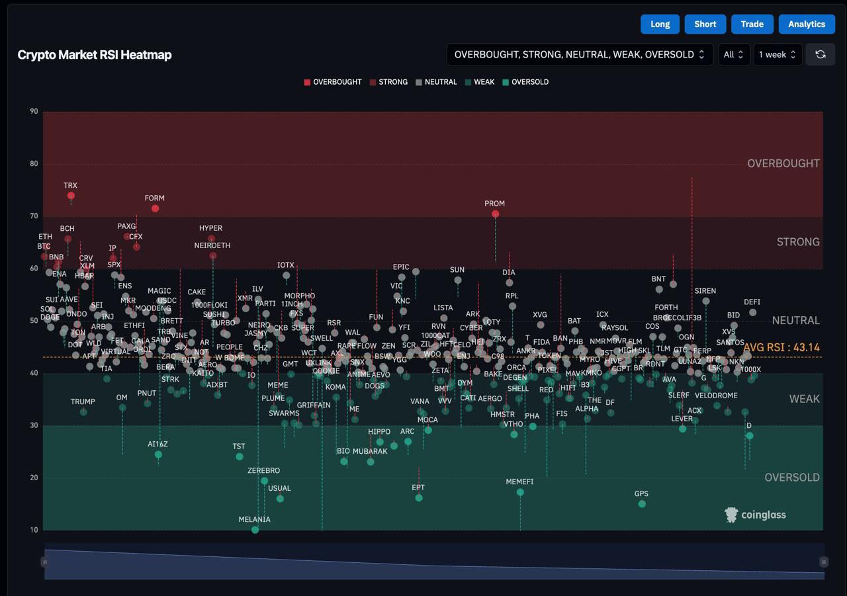
Task: Click the CFX data point dot
Action: pos(136,247)
